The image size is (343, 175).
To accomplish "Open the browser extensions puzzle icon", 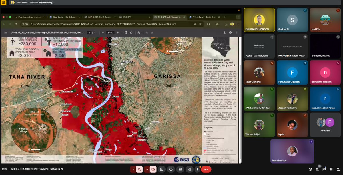I will click(208, 24).
